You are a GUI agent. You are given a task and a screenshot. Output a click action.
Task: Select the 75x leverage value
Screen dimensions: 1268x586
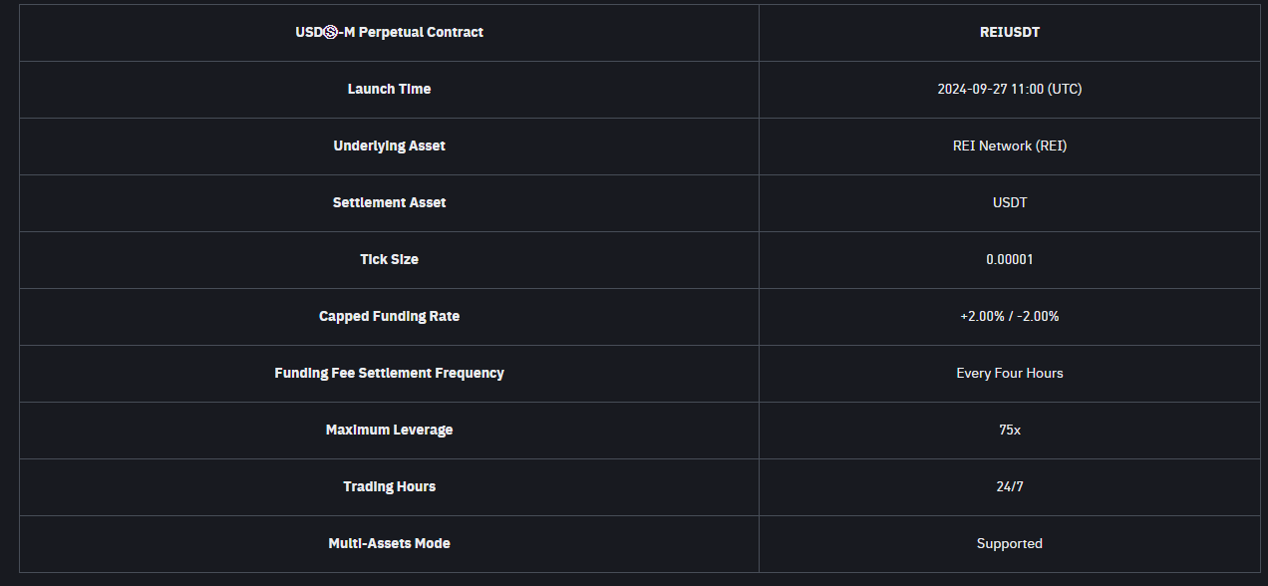pos(1009,430)
